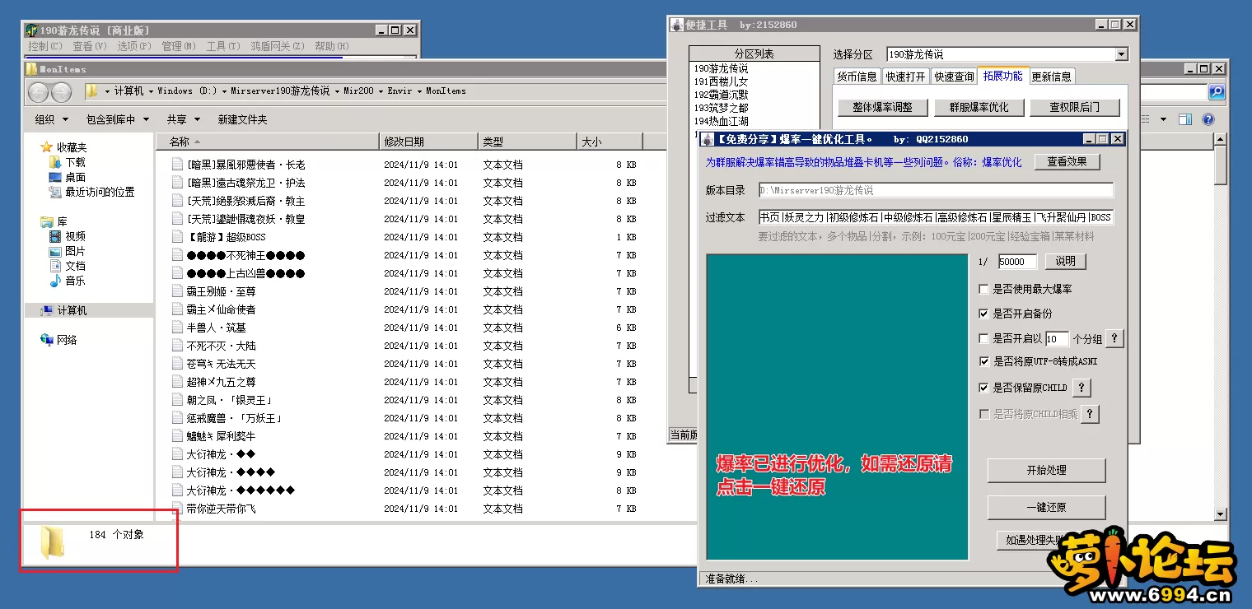Open the 音乐 library icon
The image size is (1252, 609).
pyautogui.click(x=55, y=281)
